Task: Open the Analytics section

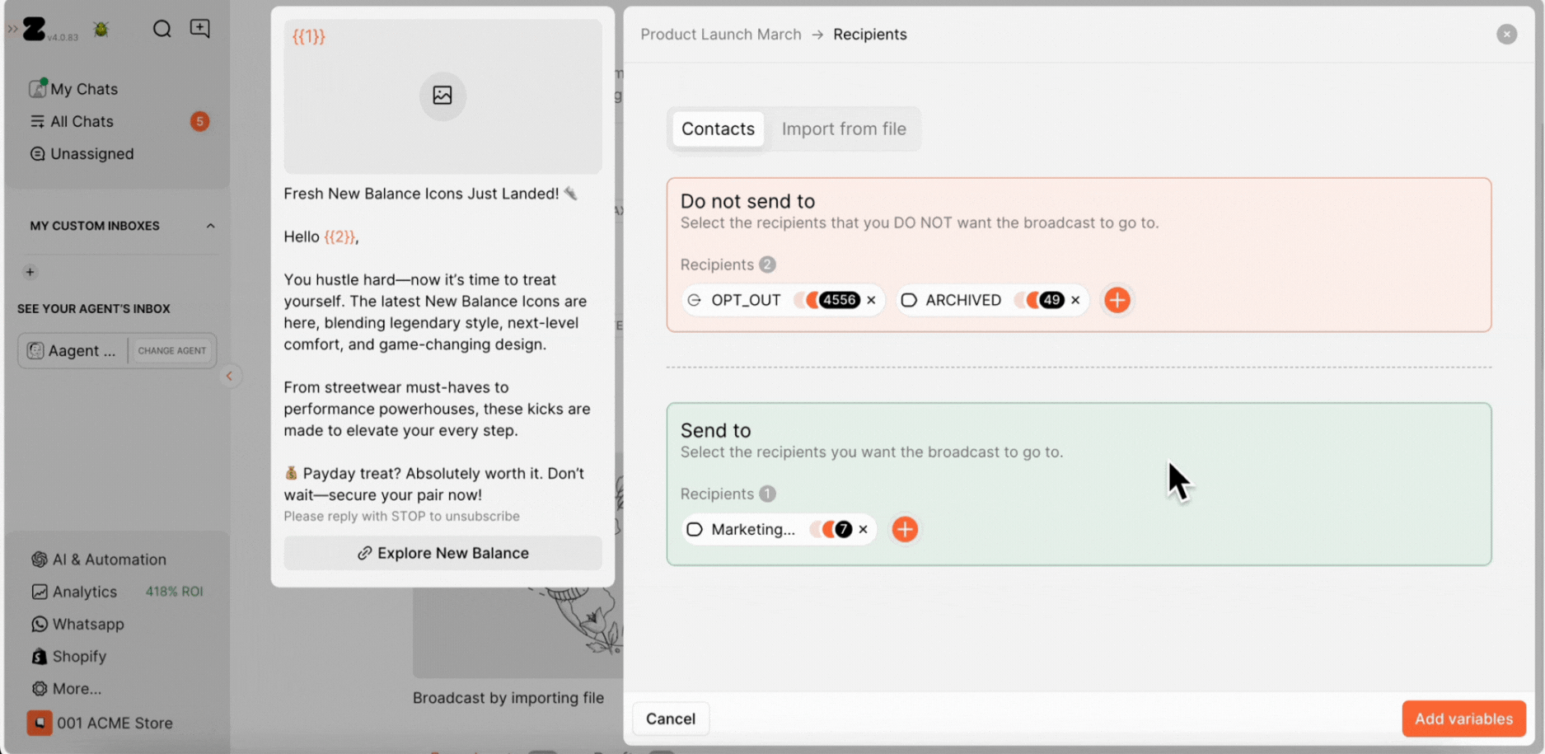Action: pyautogui.click(x=74, y=592)
